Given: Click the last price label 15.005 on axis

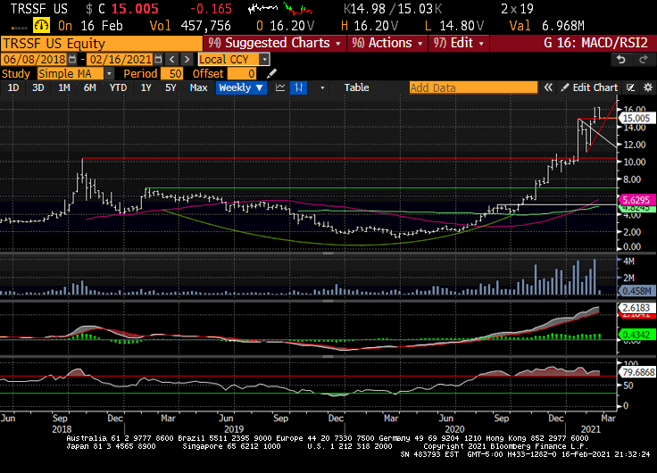Looking at the screenshot, I should 637,118.
